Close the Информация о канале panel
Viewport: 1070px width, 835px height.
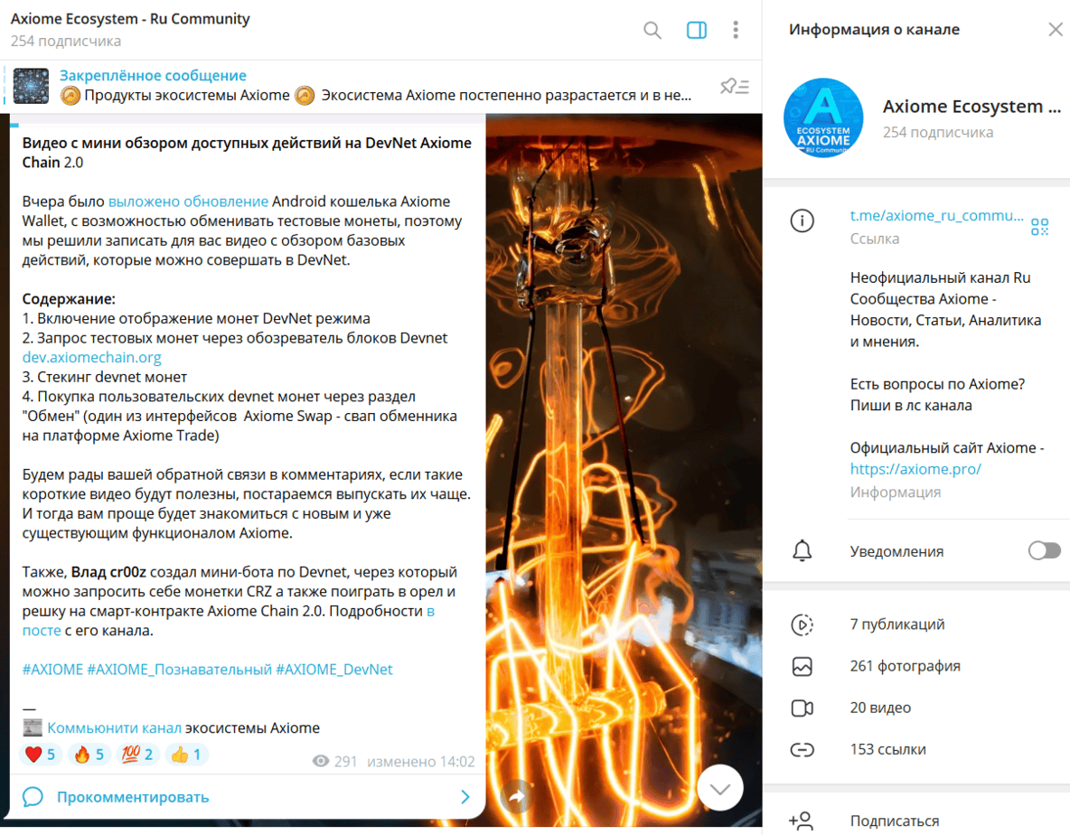pos(1055,29)
